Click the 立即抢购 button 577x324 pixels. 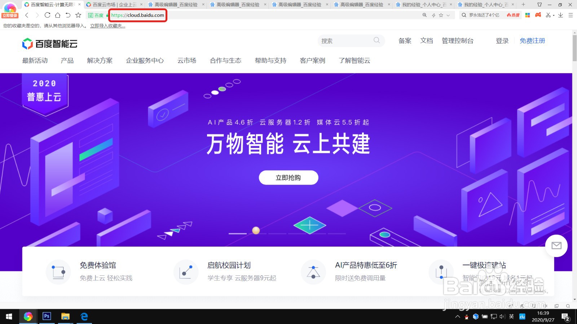tap(288, 177)
